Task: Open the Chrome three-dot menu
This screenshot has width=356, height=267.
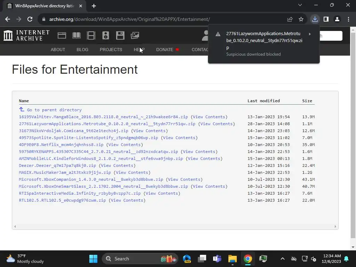Action: [348, 19]
